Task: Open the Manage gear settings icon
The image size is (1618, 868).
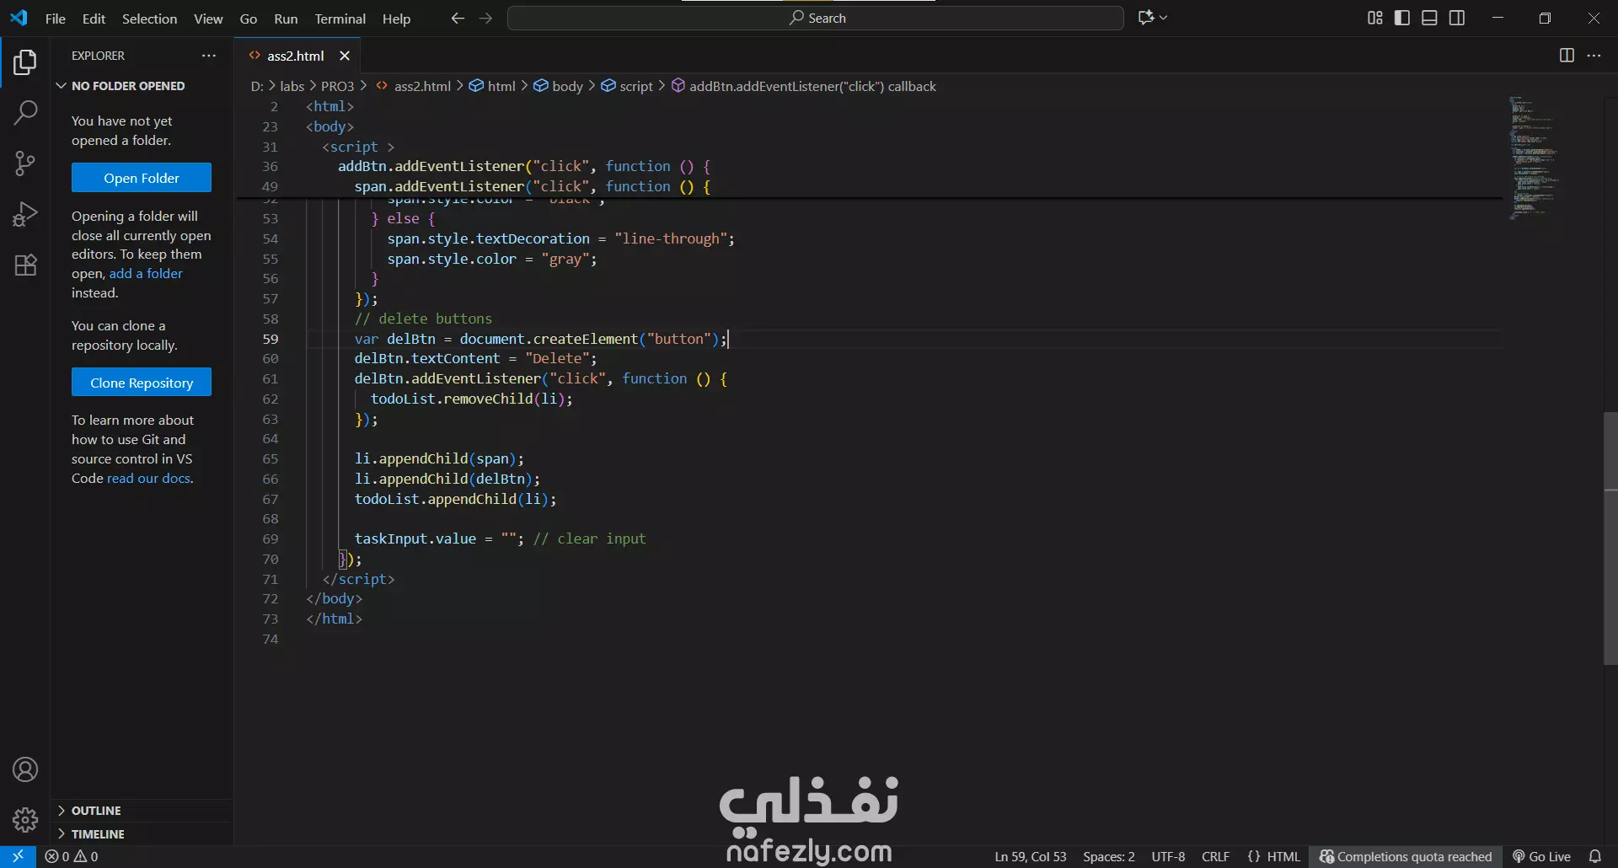Action: click(25, 819)
